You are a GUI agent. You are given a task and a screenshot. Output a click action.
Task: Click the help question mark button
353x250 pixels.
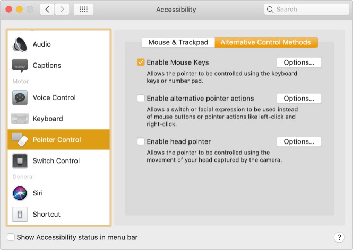339,237
